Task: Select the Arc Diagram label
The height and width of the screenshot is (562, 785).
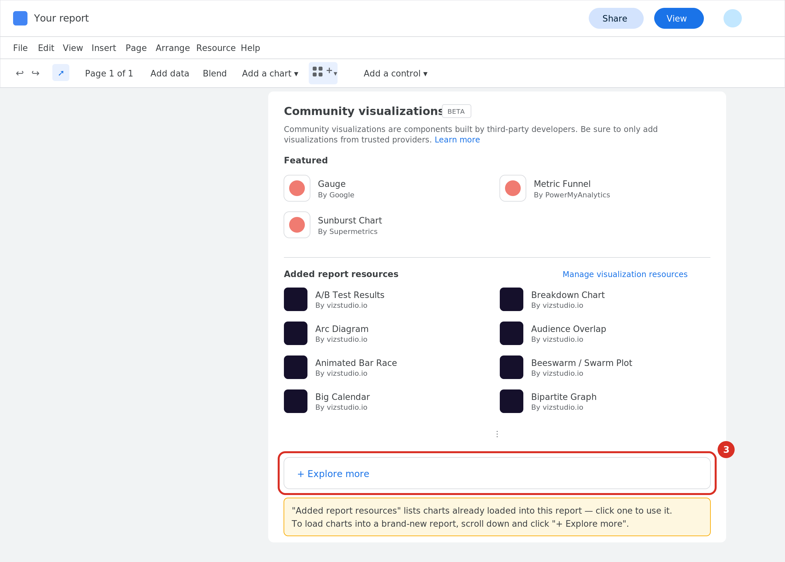Action: (341, 329)
